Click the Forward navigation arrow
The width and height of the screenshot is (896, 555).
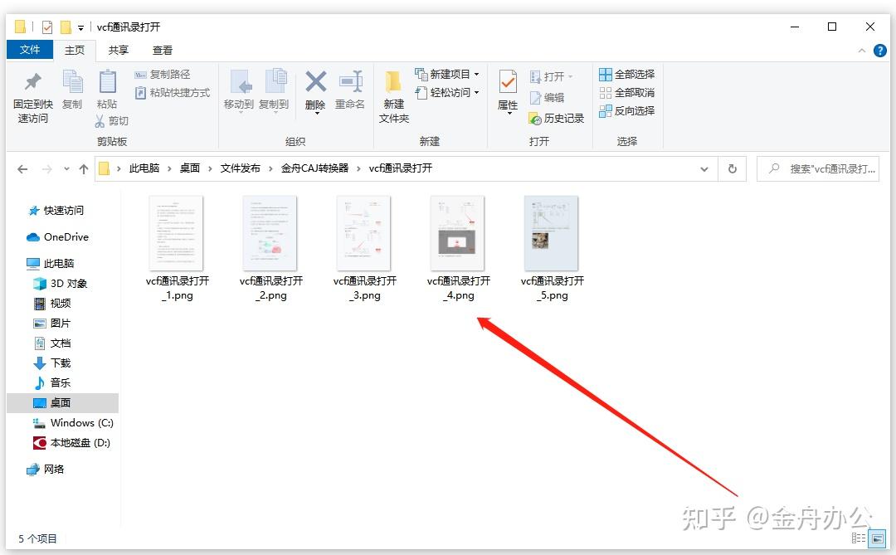point(46,169)
